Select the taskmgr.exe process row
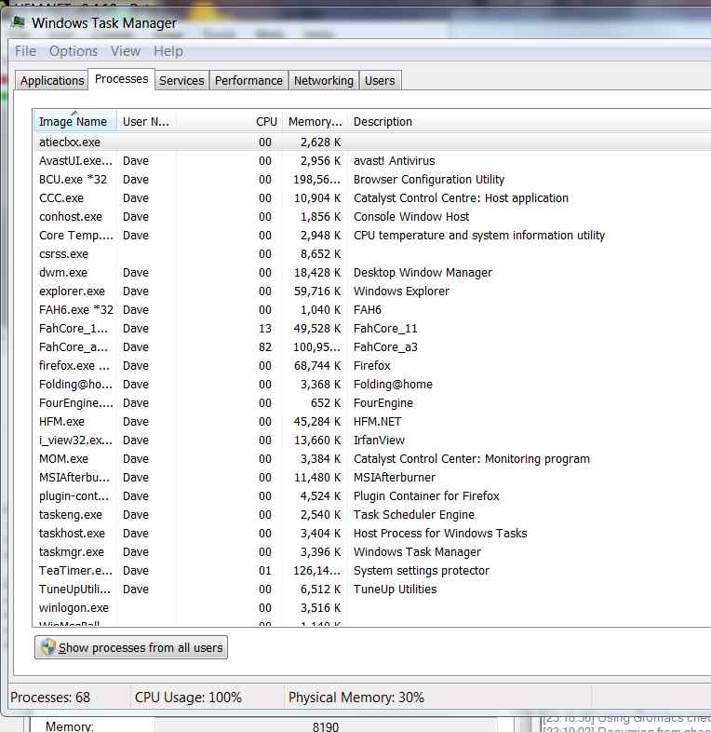 point(73,552)
